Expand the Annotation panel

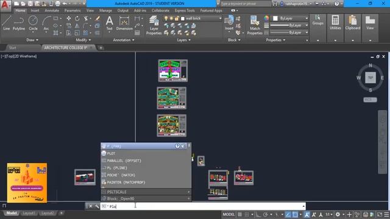tap(124, 40)
